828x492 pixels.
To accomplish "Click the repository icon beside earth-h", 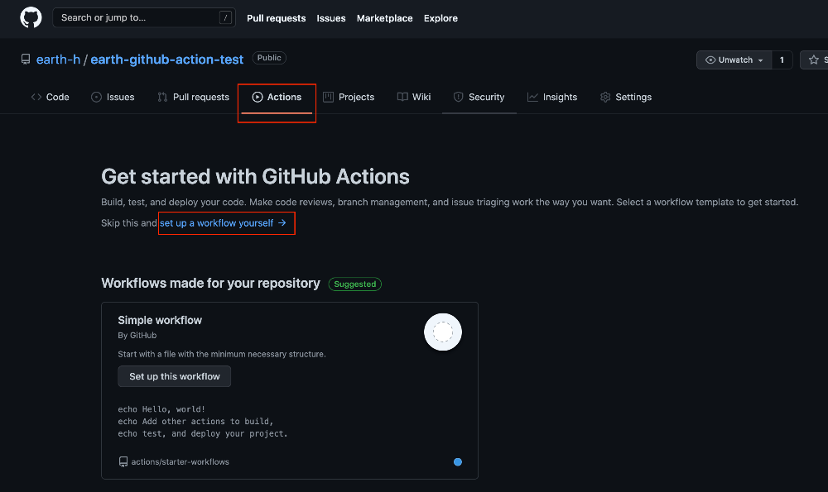I will click(x=26, y=59).
